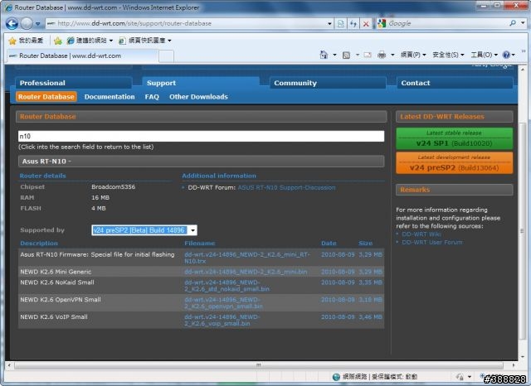Select the Router Database browser tab
The image size is (531, 386).
click(82, 55)
